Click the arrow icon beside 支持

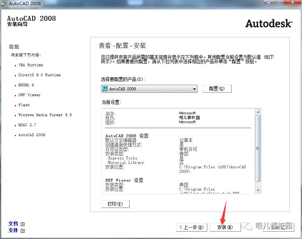click(23, 231)
